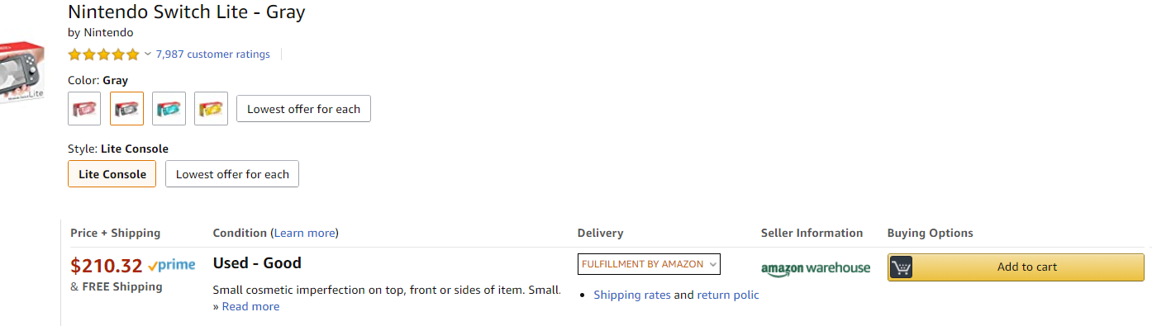Expand the star rating breakdown chevron
The height and width of the screenshot is (326, 1152).
(148, 54)
